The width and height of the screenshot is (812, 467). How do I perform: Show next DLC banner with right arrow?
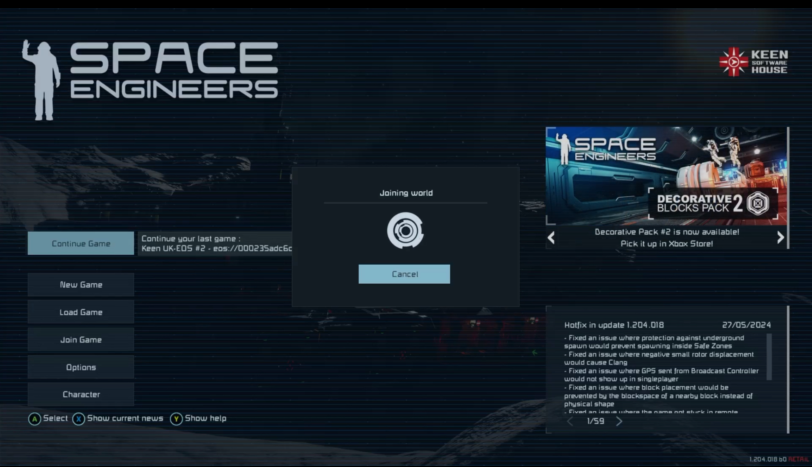(x=780, y=238)
